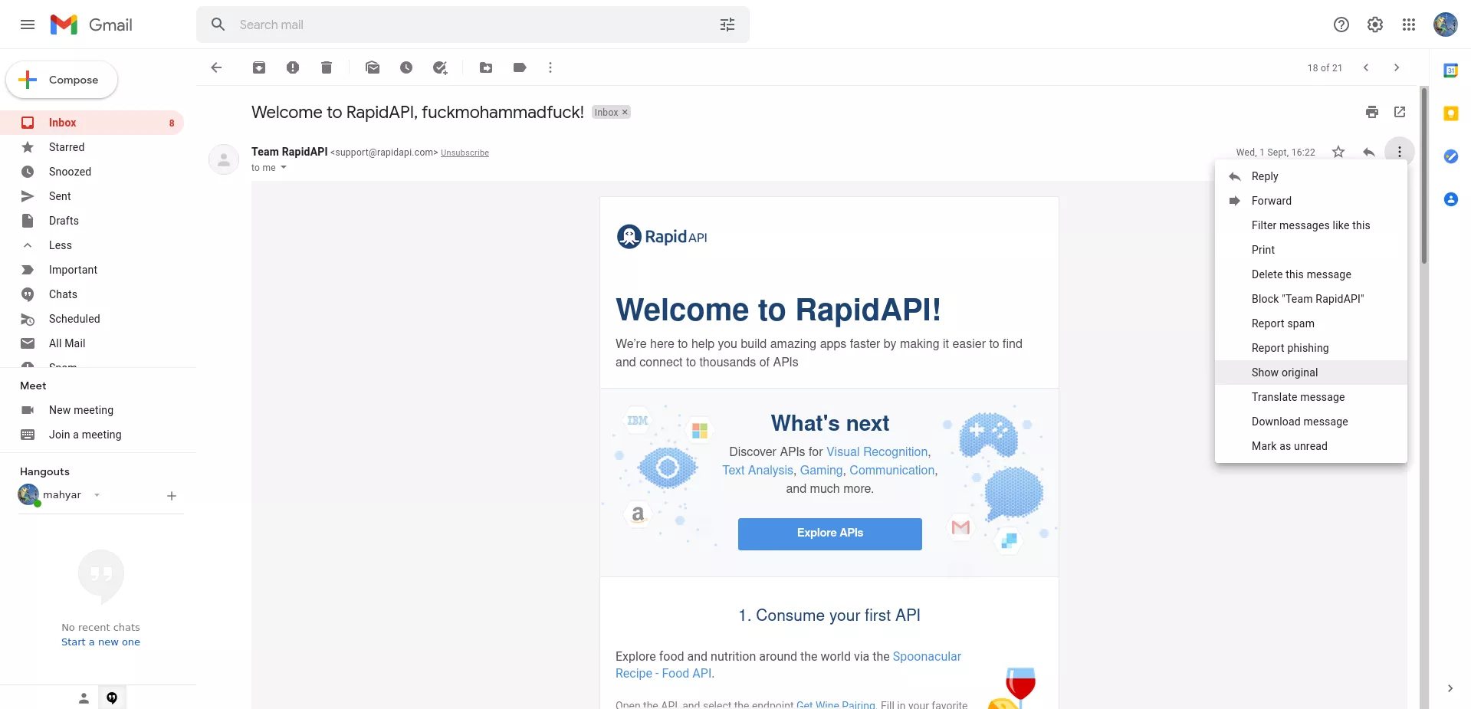Click the Explore APIs button

(x=829, y=533)
